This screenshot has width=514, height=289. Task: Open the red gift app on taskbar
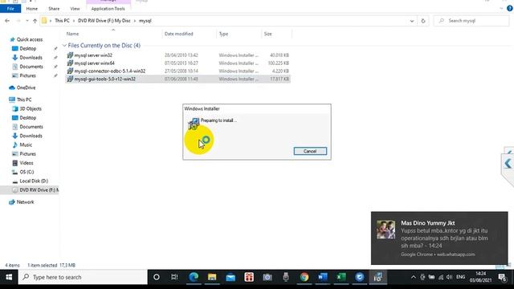tap(249, 277)
